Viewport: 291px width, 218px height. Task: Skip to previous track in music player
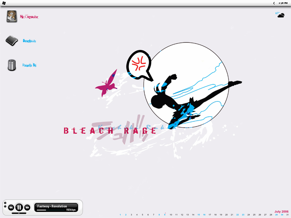point(11,207)
